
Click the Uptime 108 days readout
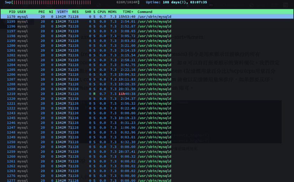(x=184, y=2)
